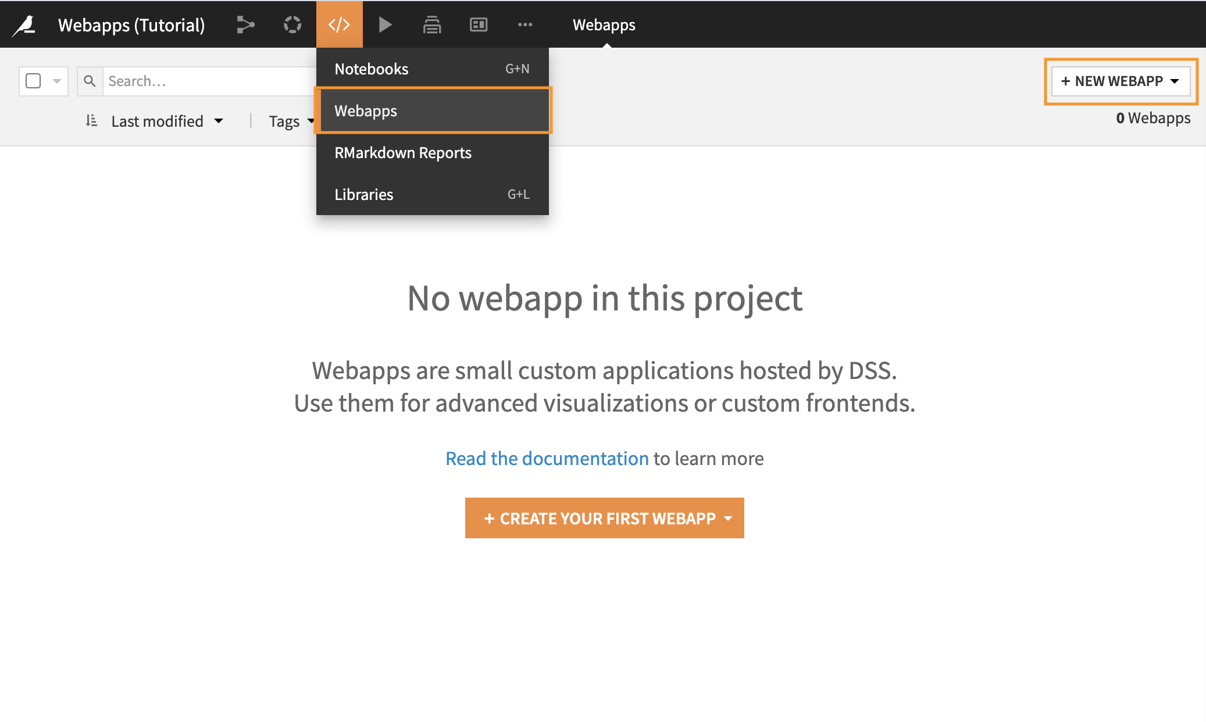
Task: Expand the checkbox dropdown arrow
Action: click(57, 80)
